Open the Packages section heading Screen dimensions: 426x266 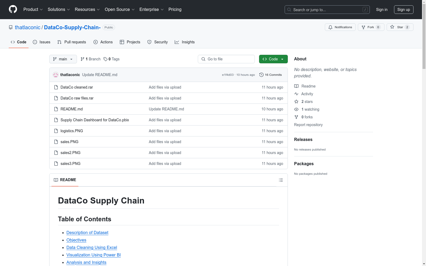point(304,164)
